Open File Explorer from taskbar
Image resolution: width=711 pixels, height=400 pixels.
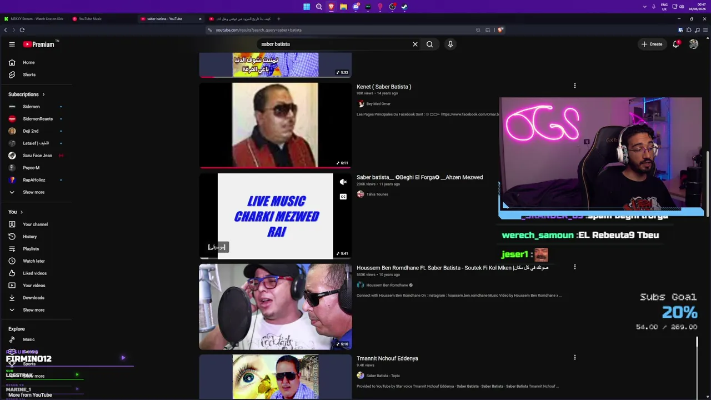click(343, 7)
